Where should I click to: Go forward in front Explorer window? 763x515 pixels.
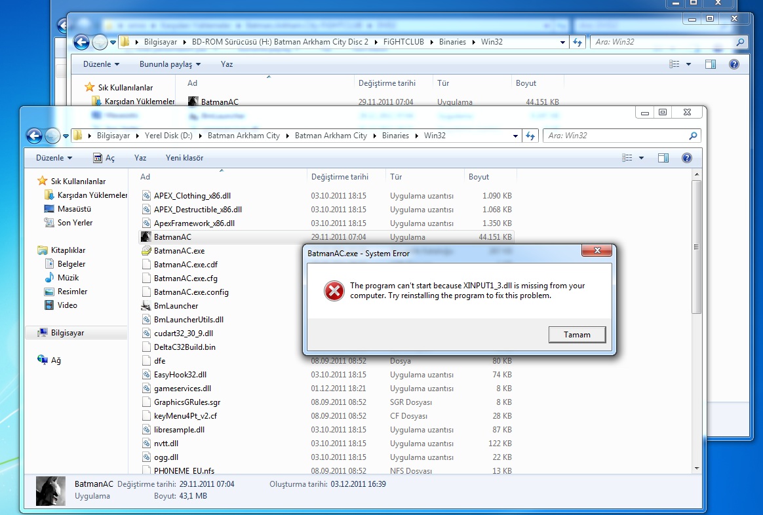52,136
